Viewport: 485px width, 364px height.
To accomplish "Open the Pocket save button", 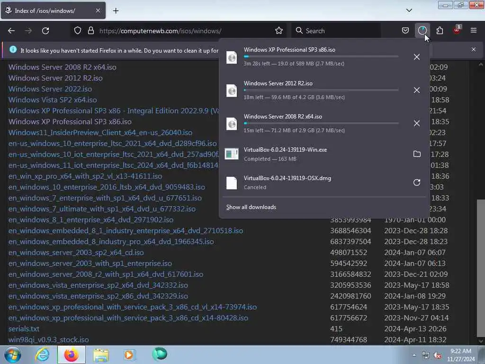I will (405, 31).
